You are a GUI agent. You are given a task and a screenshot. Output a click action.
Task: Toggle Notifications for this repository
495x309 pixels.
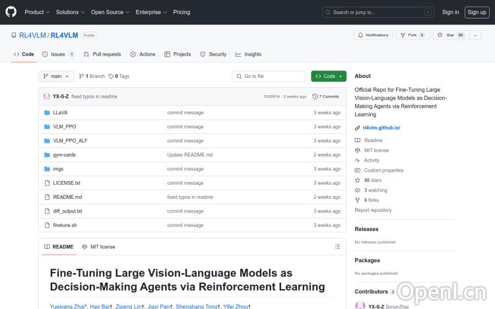tap(373, 35)
